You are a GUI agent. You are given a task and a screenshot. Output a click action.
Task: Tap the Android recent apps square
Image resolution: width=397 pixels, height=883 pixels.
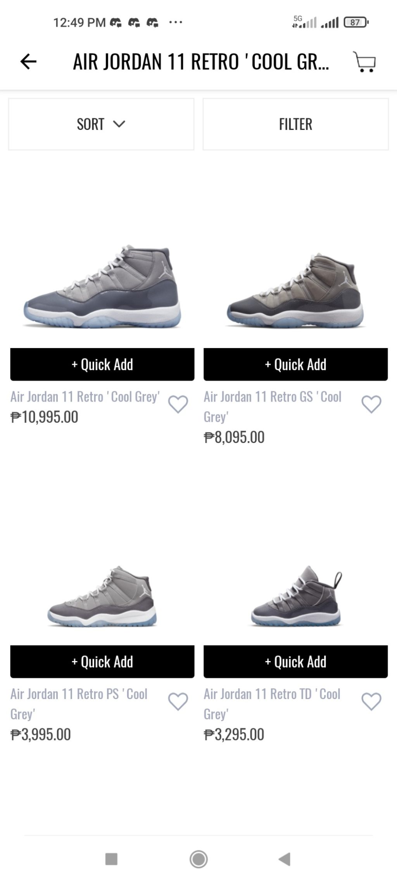pyautogui.click(x=111, y=859)
